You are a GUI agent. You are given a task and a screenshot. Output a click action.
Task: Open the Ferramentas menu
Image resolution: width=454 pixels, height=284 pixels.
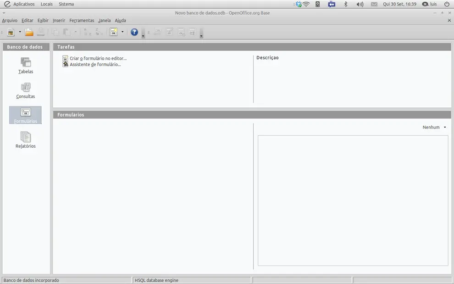pos(82,20)
